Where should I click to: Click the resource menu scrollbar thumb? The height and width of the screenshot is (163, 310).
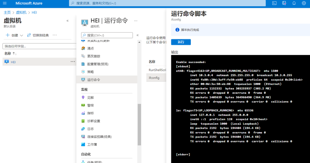click(139, 125)
